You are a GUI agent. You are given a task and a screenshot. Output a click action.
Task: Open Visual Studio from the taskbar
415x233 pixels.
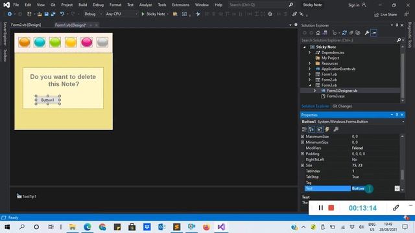221,227
